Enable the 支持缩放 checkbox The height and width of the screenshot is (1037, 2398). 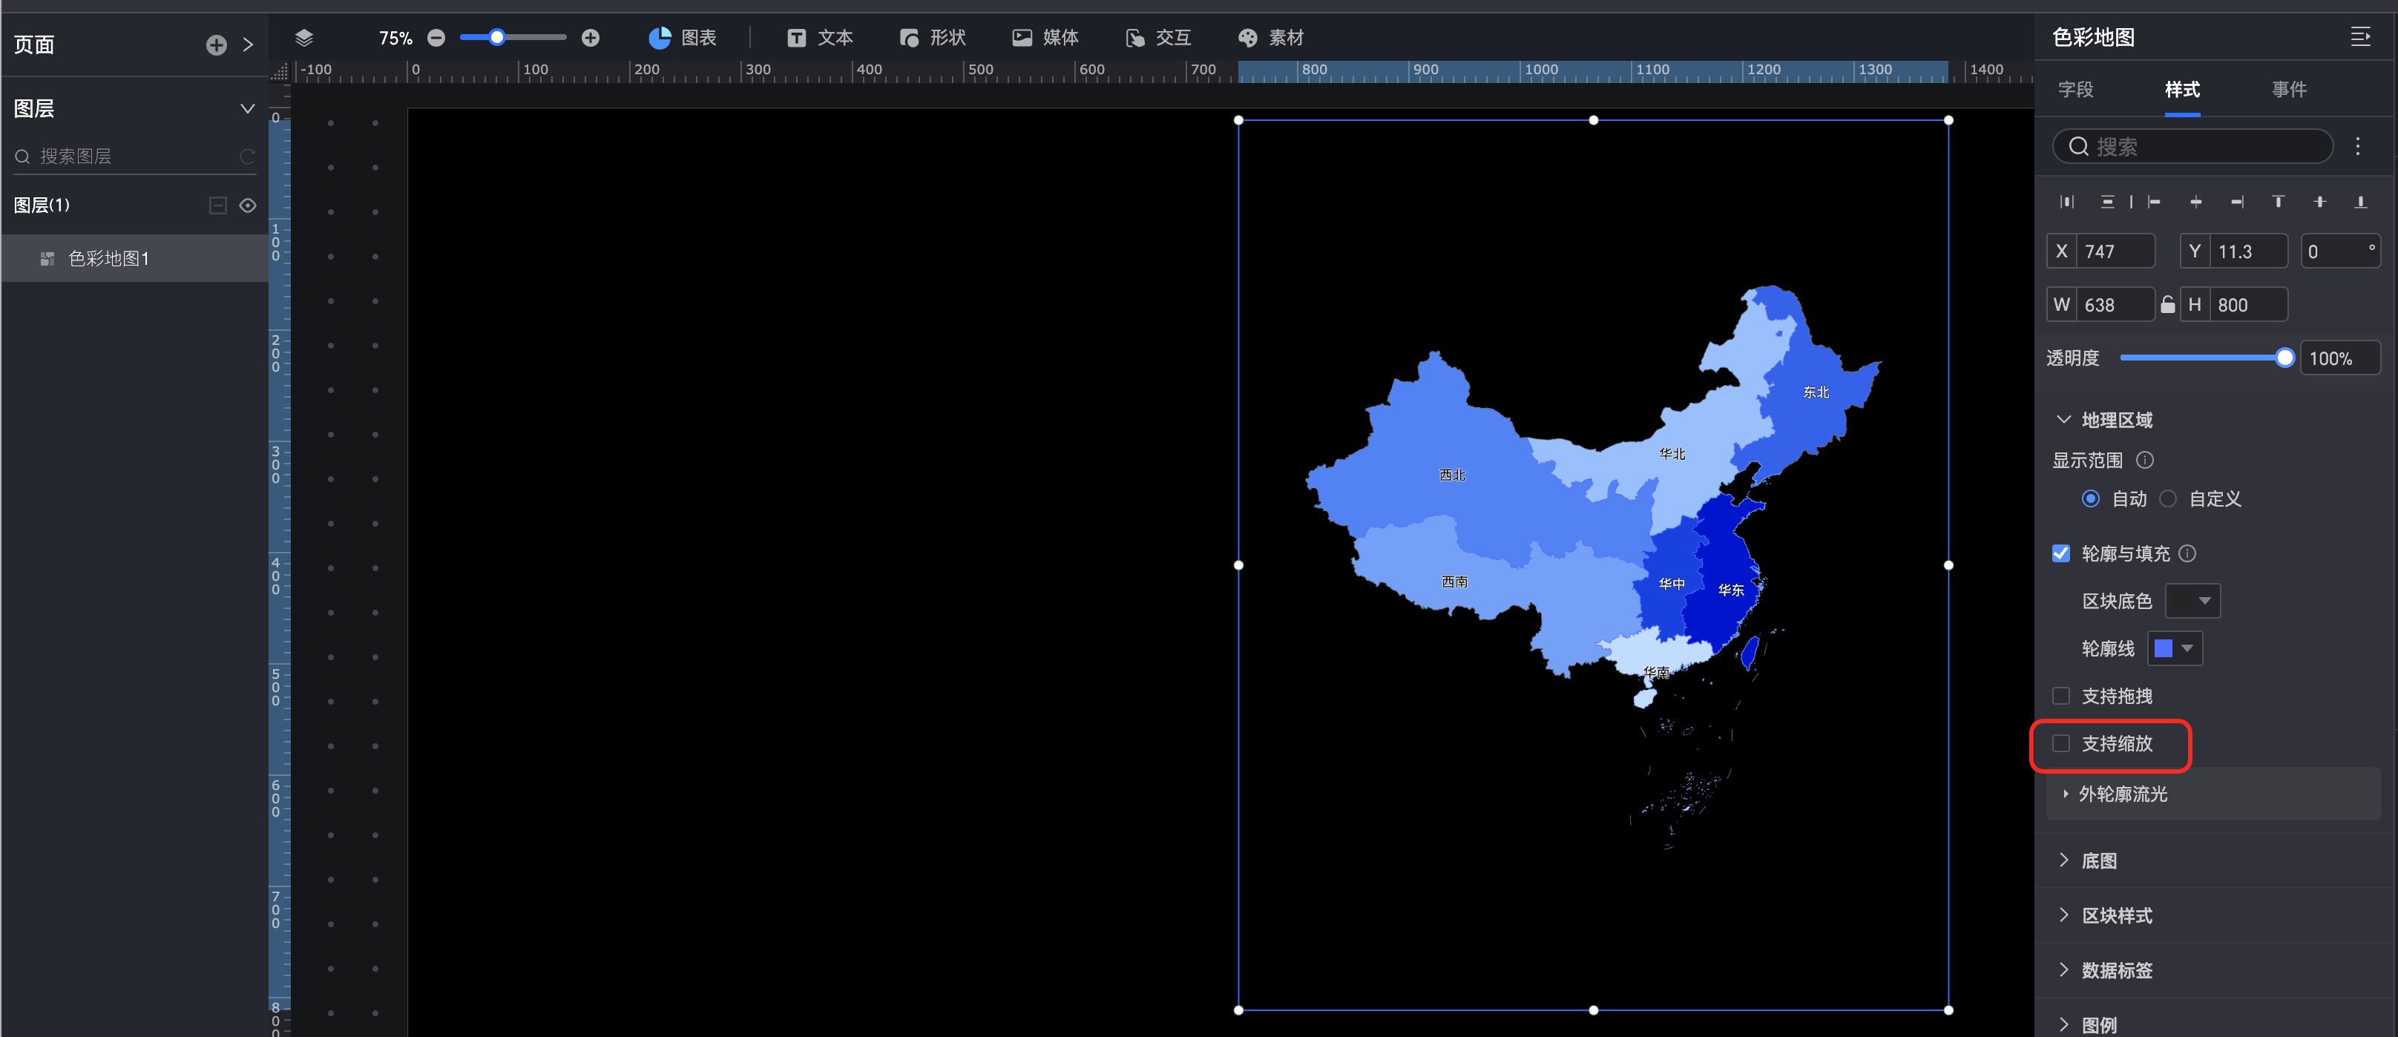click(x=2061, y=743)
